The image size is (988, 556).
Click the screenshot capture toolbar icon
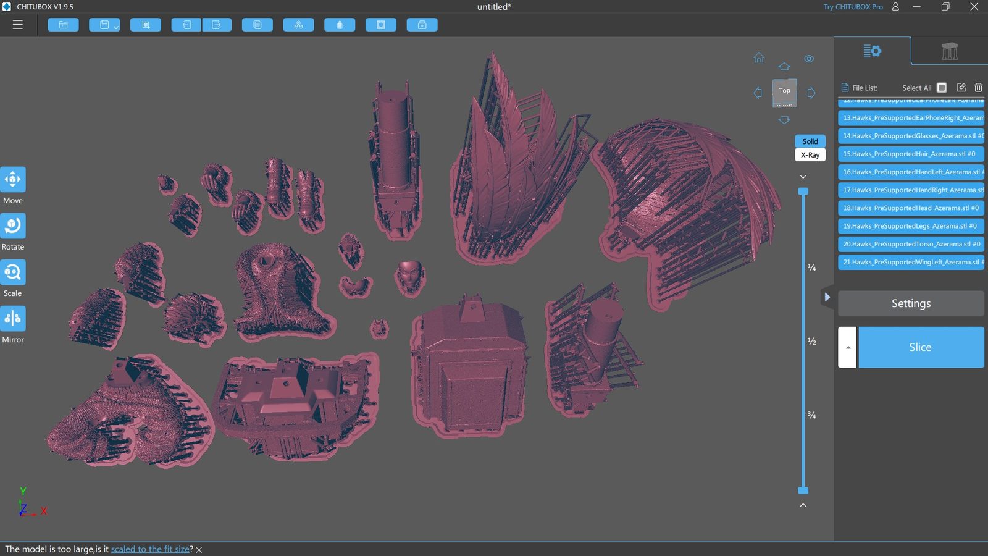(146, 25)
